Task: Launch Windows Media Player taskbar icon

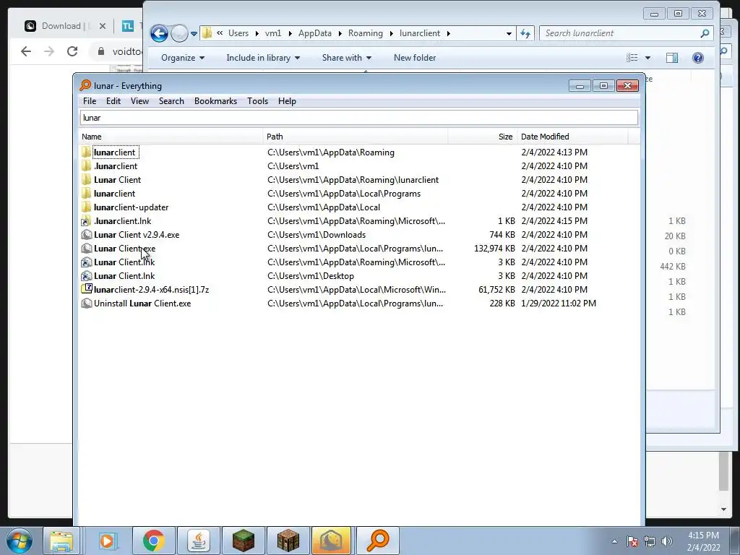Action: [107, 541]
